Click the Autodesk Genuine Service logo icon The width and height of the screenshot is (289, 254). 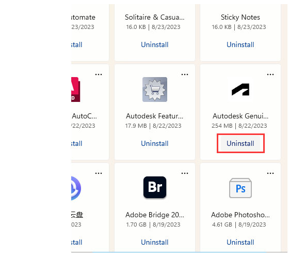pos(240,89)
